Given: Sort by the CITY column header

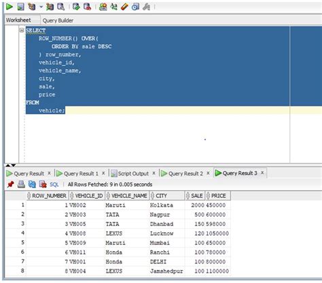Looking at the screenshot, I should click(167, 195).
